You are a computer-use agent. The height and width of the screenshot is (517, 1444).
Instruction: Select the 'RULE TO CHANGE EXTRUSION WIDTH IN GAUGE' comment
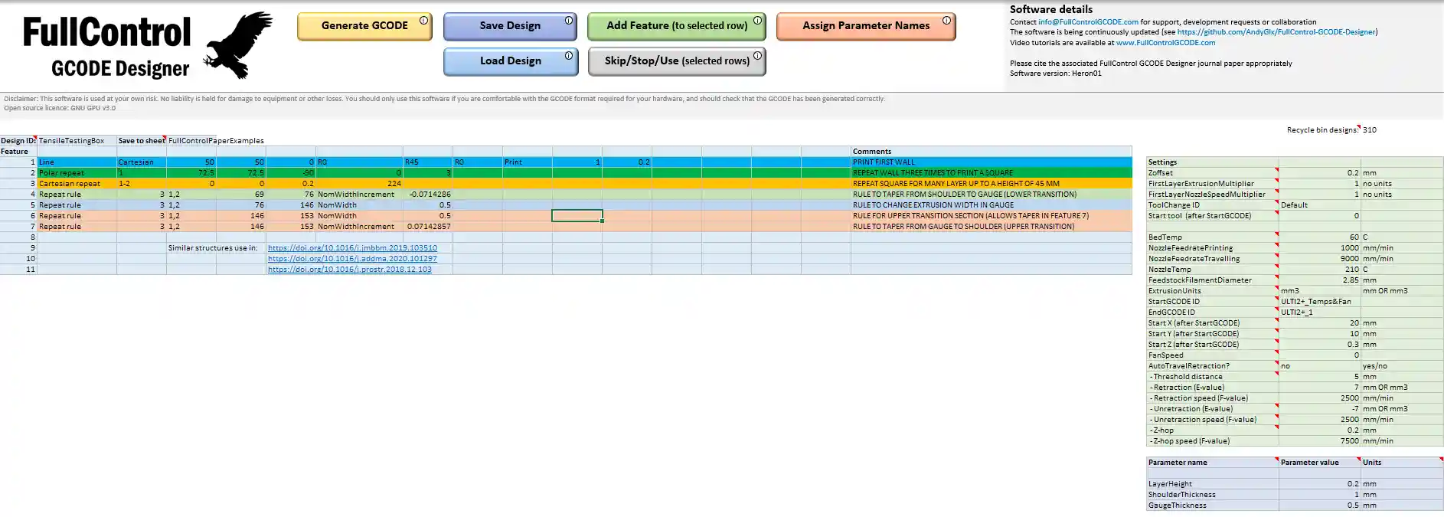(x=992, y=205)
